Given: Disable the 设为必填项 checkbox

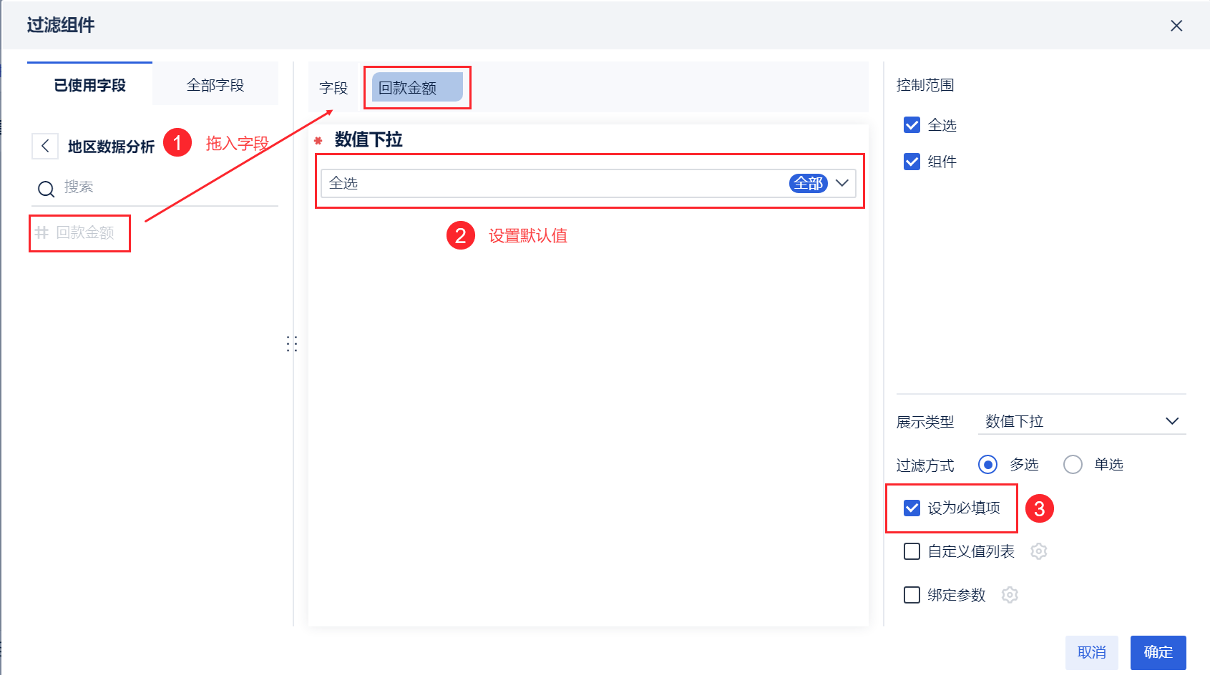Looking at the screenshot, I should [912, 508].
